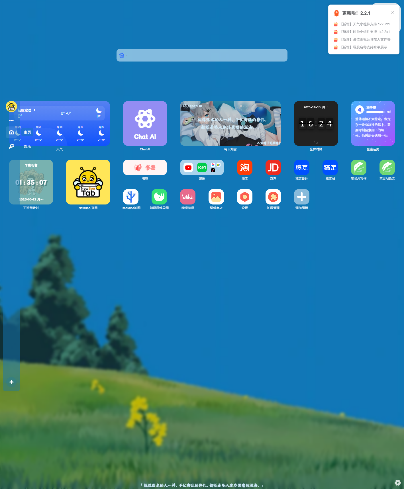
Task: Open the 笔灵AI写作 shortcut icon
Action: [x=358, y=167]
